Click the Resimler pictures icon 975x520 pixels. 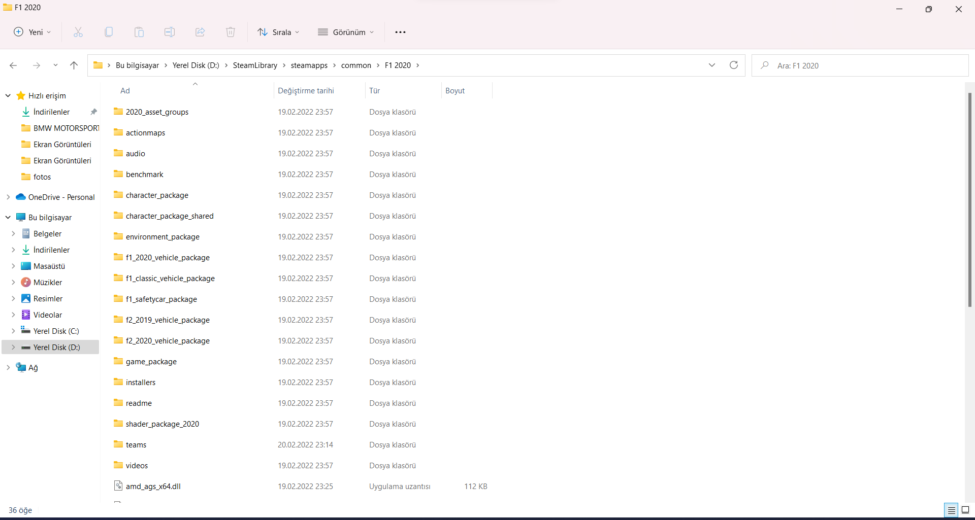(26, 298)
